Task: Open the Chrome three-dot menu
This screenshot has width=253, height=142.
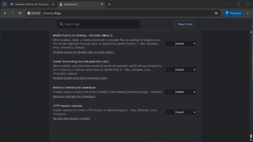Action: (248, 13)
